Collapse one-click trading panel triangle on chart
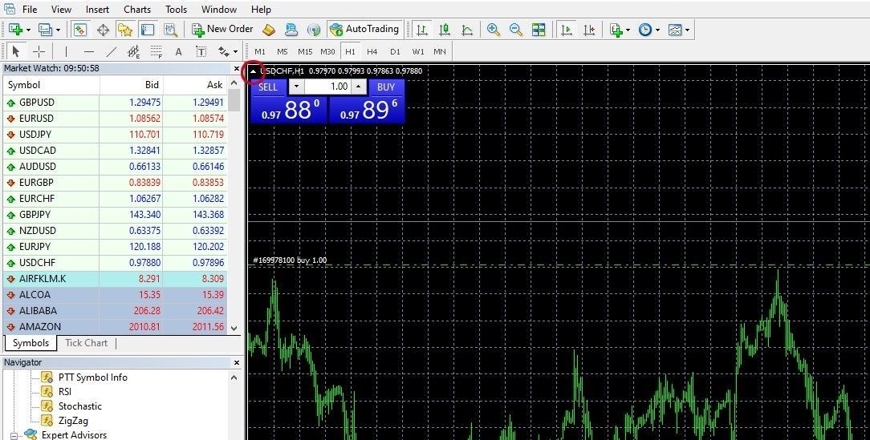This screenshot has height=440, width=870. tap(253, 71)
